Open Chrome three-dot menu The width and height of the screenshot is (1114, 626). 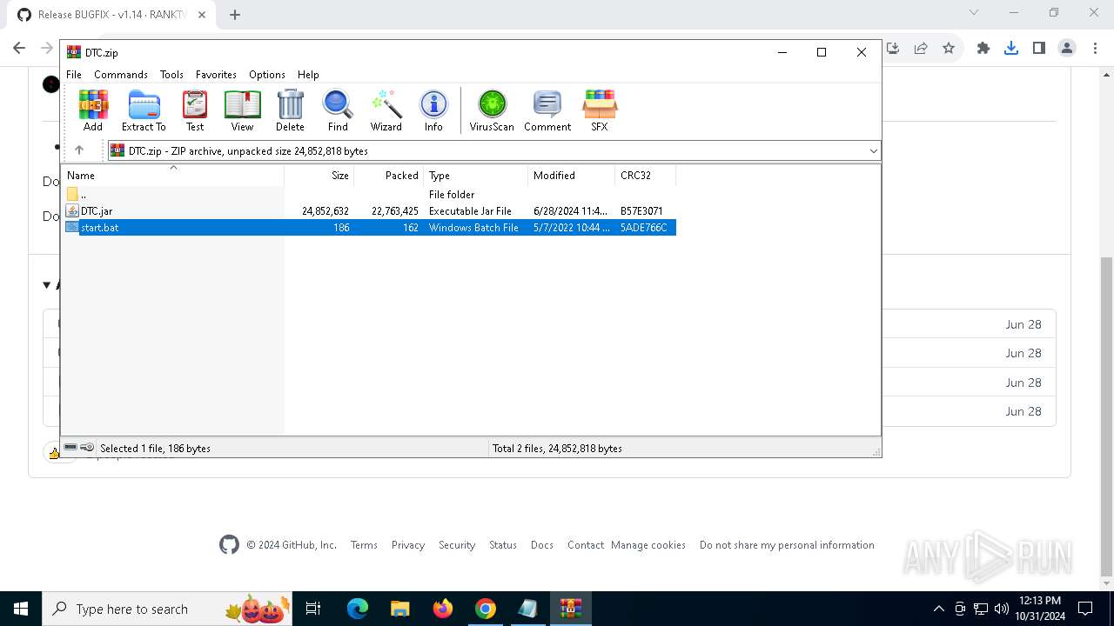tap(1095, 48)
